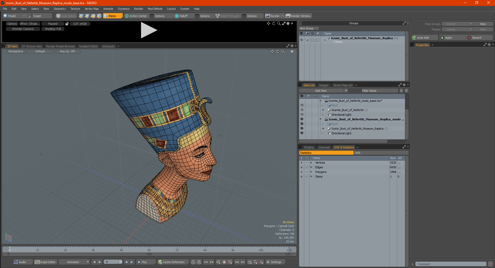Screen dimensions: 495x268
Task: Open 3D viewport settings gear
Action: pos(292,52)
